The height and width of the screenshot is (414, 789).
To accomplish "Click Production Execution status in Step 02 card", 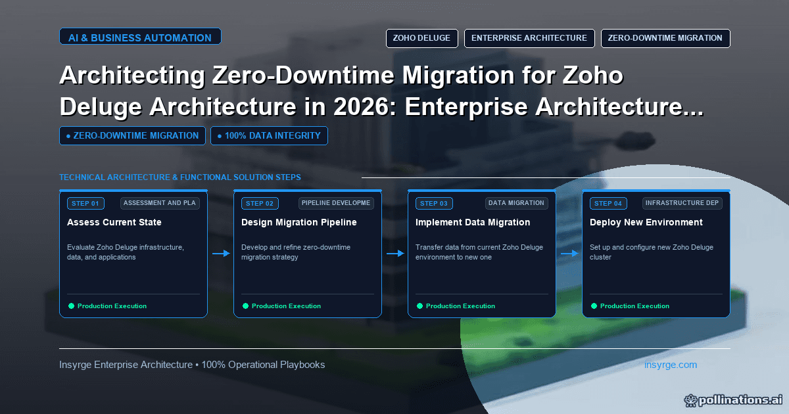I will pyautogui.click(x=286, y=306).
